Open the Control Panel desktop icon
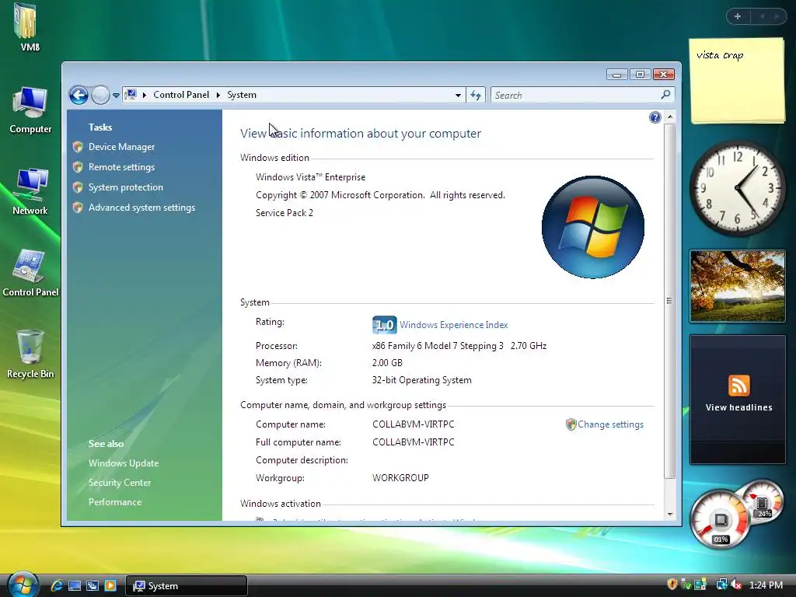This screenshot has width=796, height=597. (30, 273)
